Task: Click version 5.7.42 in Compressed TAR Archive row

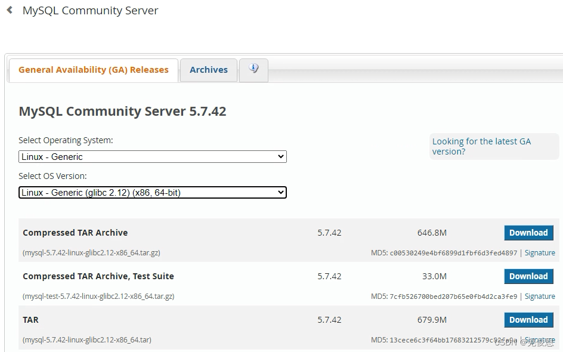Action: (x=329, y=233)
